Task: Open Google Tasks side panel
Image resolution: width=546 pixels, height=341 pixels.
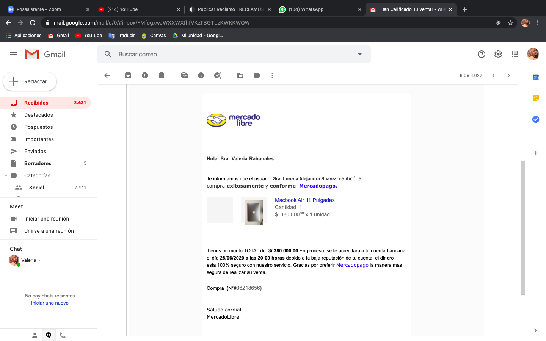Action: click(536, 119)
